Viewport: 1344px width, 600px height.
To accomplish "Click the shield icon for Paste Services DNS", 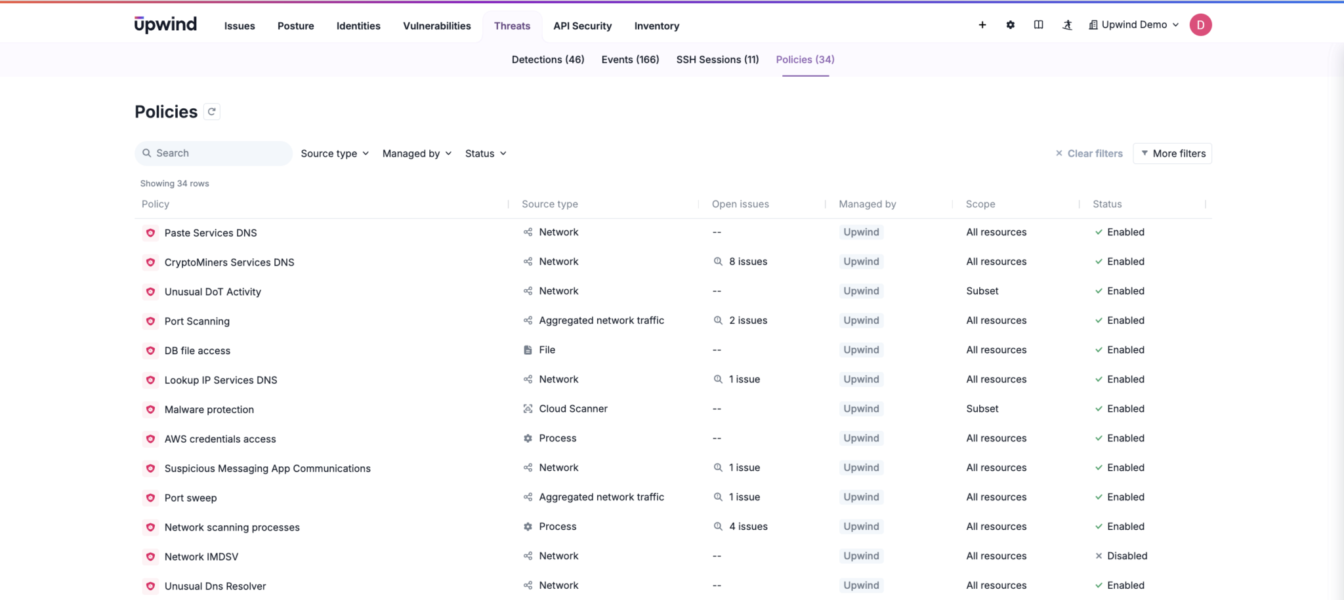I will pyautogui.click(x=150, y=233).
